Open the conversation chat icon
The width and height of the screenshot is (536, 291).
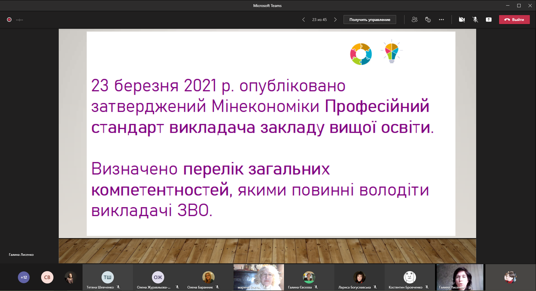click(x=428, y=20)
